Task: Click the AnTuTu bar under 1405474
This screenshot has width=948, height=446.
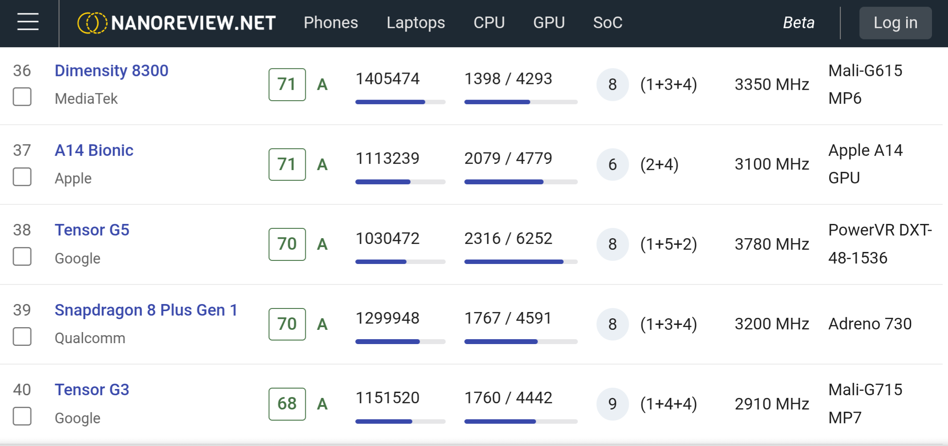Action: (401, 102)
